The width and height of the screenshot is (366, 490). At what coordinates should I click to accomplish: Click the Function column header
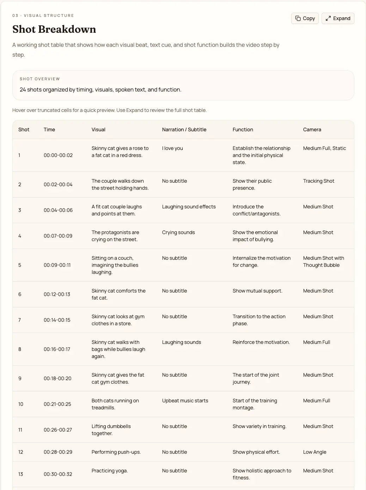pos(243,130)
